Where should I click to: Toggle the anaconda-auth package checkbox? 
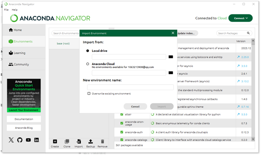(x=122, y=132)
